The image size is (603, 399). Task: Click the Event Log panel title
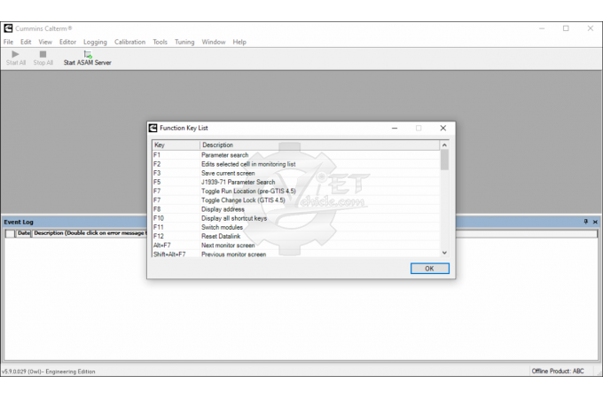19,223
